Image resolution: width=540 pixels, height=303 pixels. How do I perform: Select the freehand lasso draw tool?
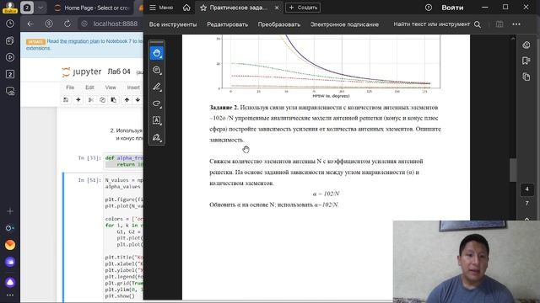pyautogui.click(x=157, y=104)
